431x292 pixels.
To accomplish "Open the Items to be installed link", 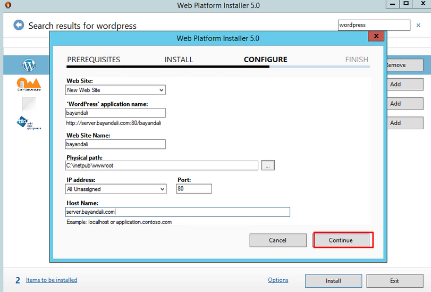I will pos(52,280).
